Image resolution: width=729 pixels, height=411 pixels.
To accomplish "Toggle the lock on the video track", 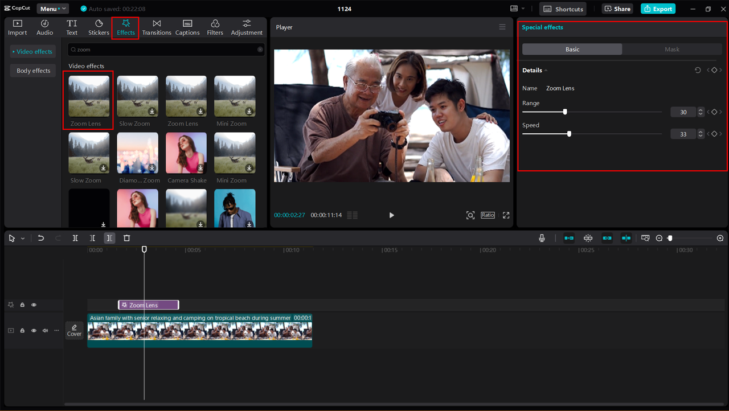I will 22,330.
